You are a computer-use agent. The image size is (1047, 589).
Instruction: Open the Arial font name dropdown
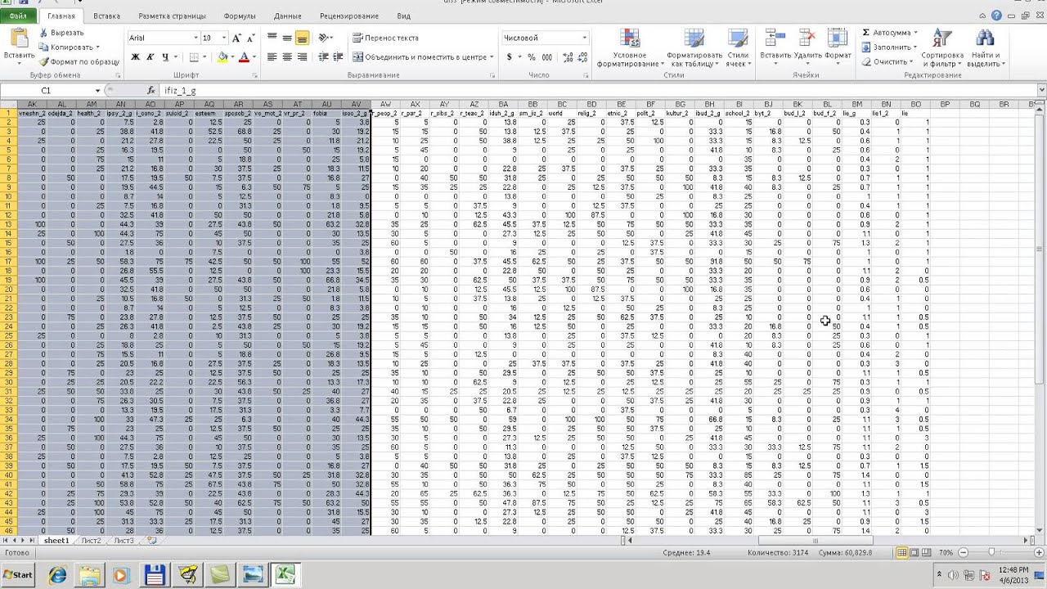pos(195,38)
